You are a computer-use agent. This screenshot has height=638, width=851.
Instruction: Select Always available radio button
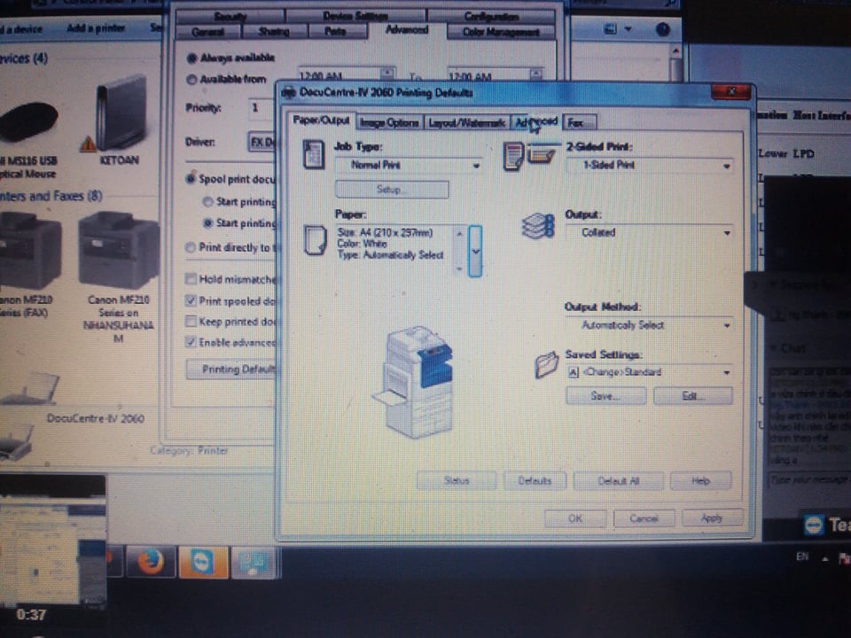(191, 58)
